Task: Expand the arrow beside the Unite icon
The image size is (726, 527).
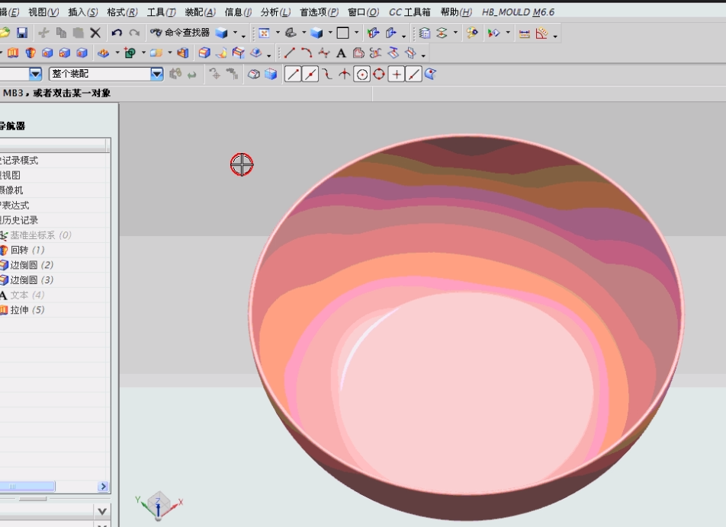Action: coord(143,53)
